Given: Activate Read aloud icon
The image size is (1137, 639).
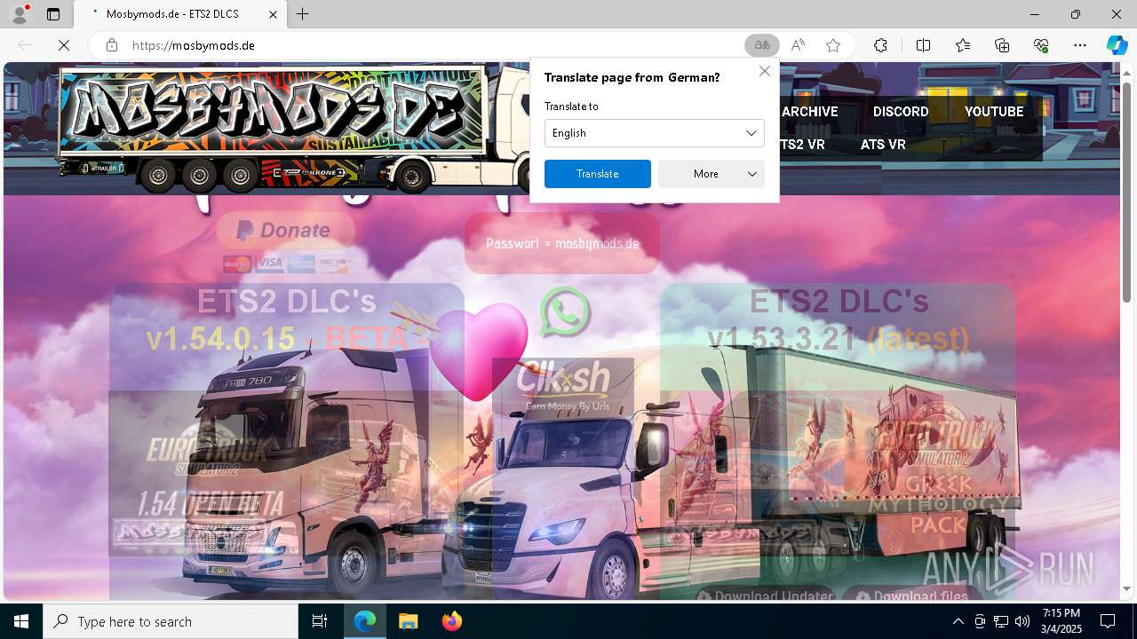Looking at the screenshot, I should click(798, 45).
